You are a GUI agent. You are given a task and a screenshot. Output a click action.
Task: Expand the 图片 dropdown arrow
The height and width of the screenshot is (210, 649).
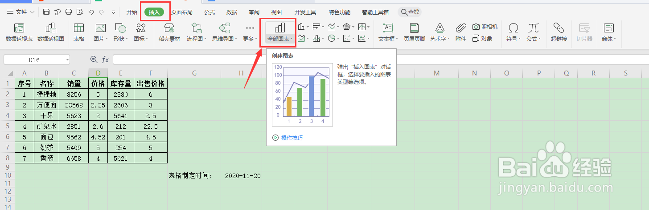click(x=107, y=39)
